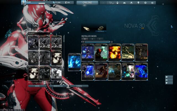Open the settings gear icon
Screen dimensions: 177x111
click(x=145, y=3)
